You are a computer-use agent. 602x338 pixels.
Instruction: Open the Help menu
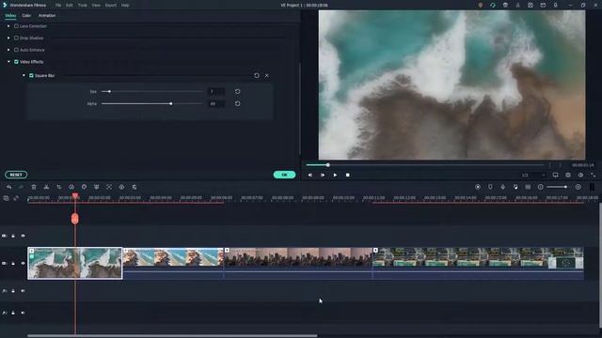point(125,6)
